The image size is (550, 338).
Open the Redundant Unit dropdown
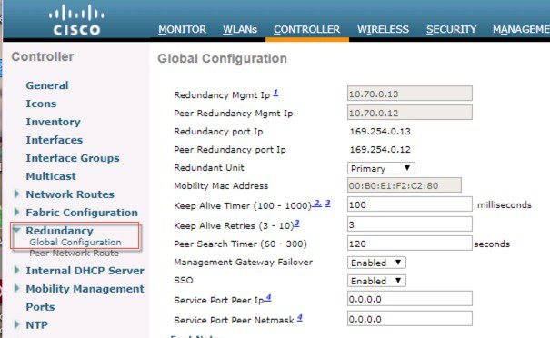[381, 168]
